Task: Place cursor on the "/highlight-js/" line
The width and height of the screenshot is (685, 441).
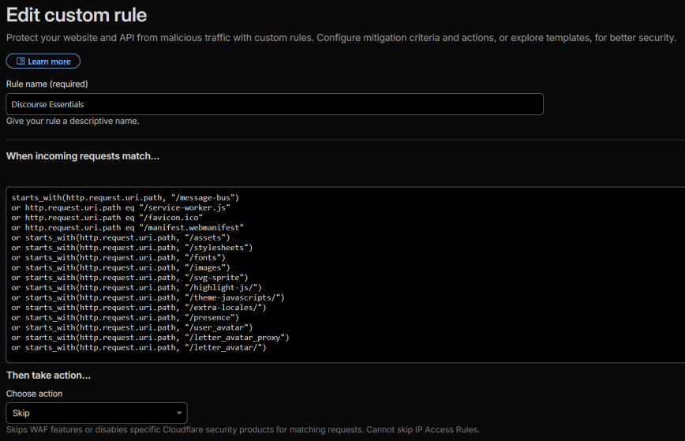Action: pyautogui.click(x=137, y=287)
